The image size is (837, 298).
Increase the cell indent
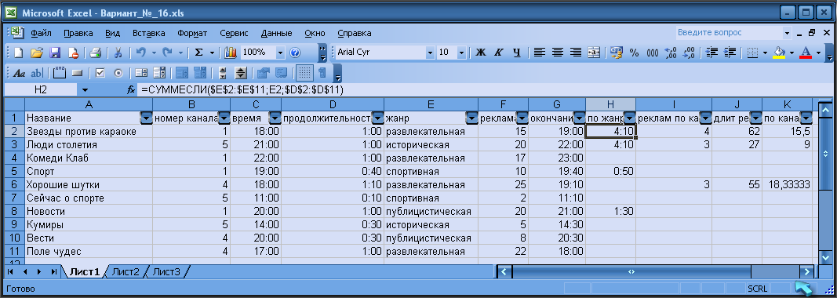730,53
